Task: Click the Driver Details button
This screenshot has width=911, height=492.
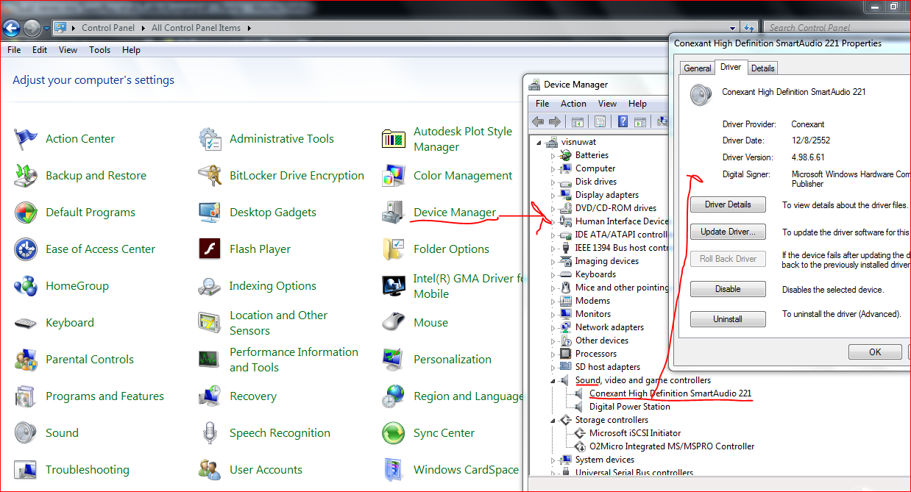Action: coord(728,204)
